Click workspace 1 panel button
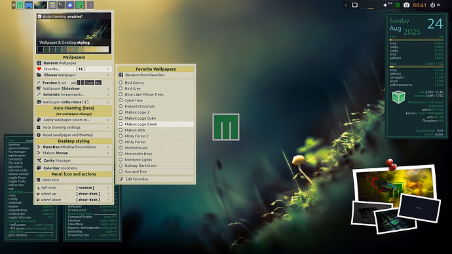The image size is (452, 254). (x=90, y=5)
